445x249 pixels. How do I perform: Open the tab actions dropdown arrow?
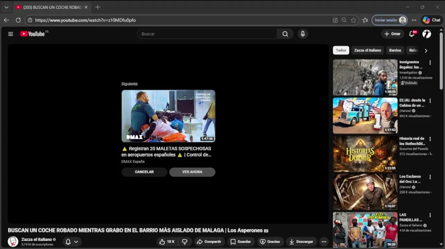(6, 7)
